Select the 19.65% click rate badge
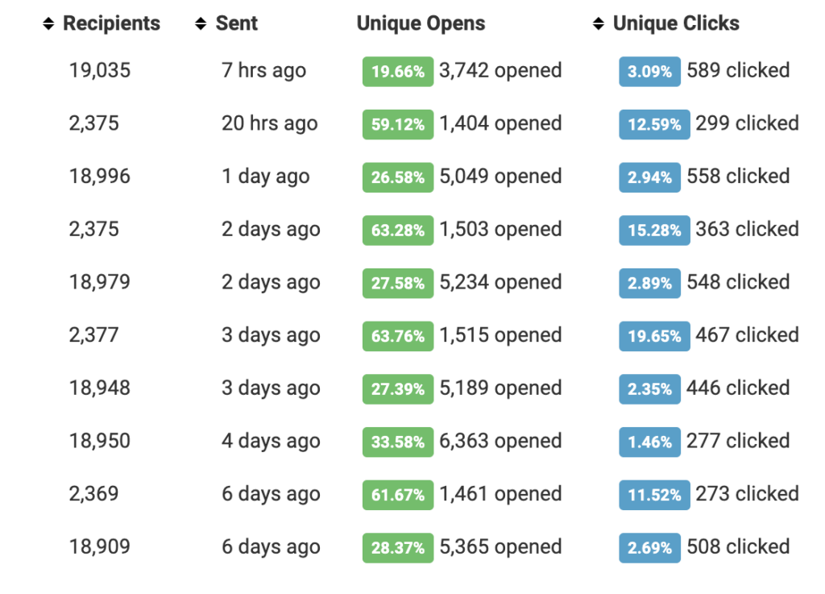This screenshot has height=594, width=825. coord(654,336)
